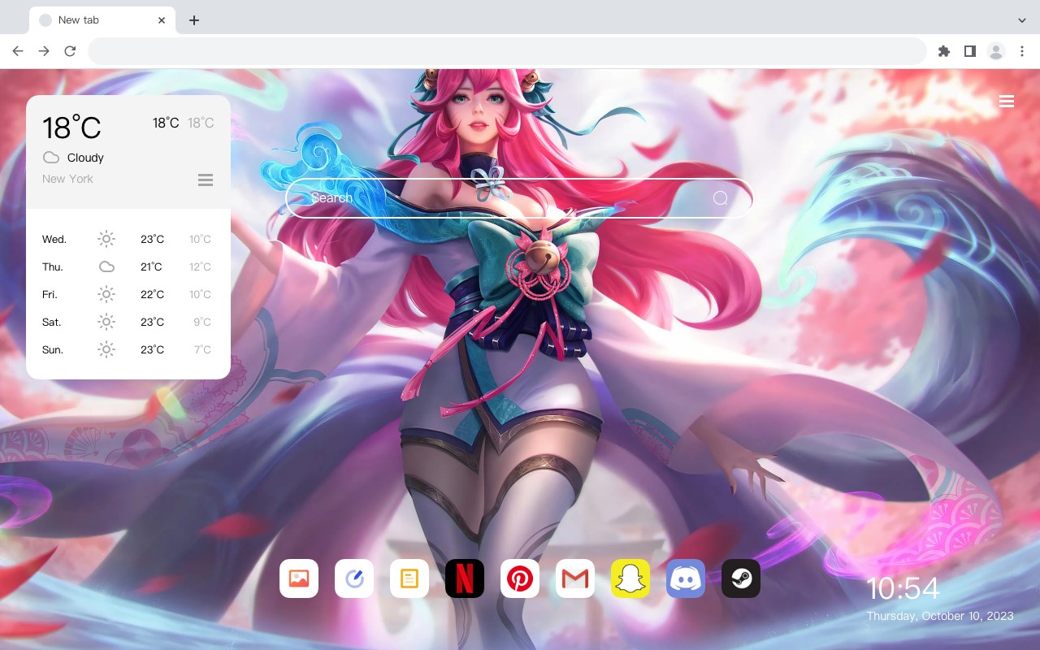Go forward in browser history
This screenshot has width=1040, height=650.
click(x=44, y=51)
